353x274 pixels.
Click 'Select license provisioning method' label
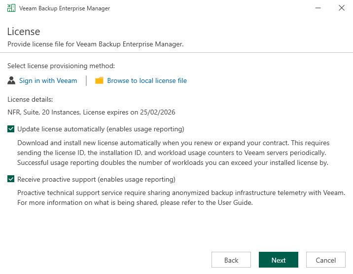coord(61,66)
